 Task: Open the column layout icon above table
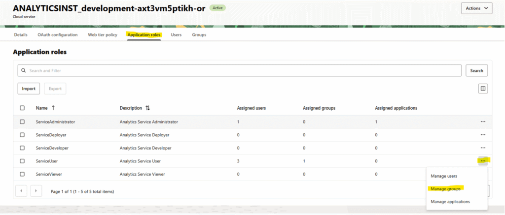pyautogui.click(x=483, y=89)
